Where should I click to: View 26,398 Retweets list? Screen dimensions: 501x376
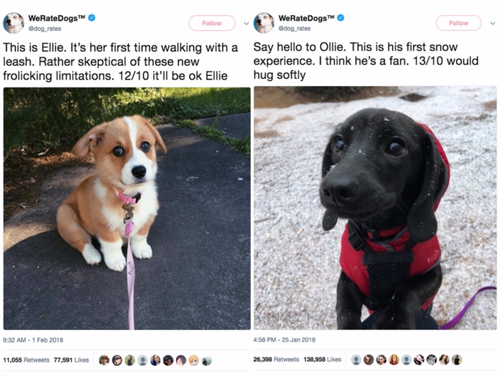pyautogui.click(x=276, y=360)
